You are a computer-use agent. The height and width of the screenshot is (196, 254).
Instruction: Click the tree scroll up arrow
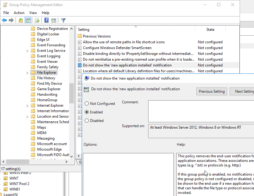[71, 29]
